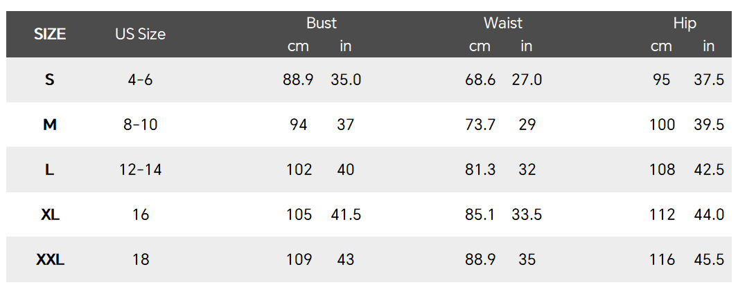Select the S size row label
The width and height of the screenshot is (738, 294).
(x=50, y=80)
